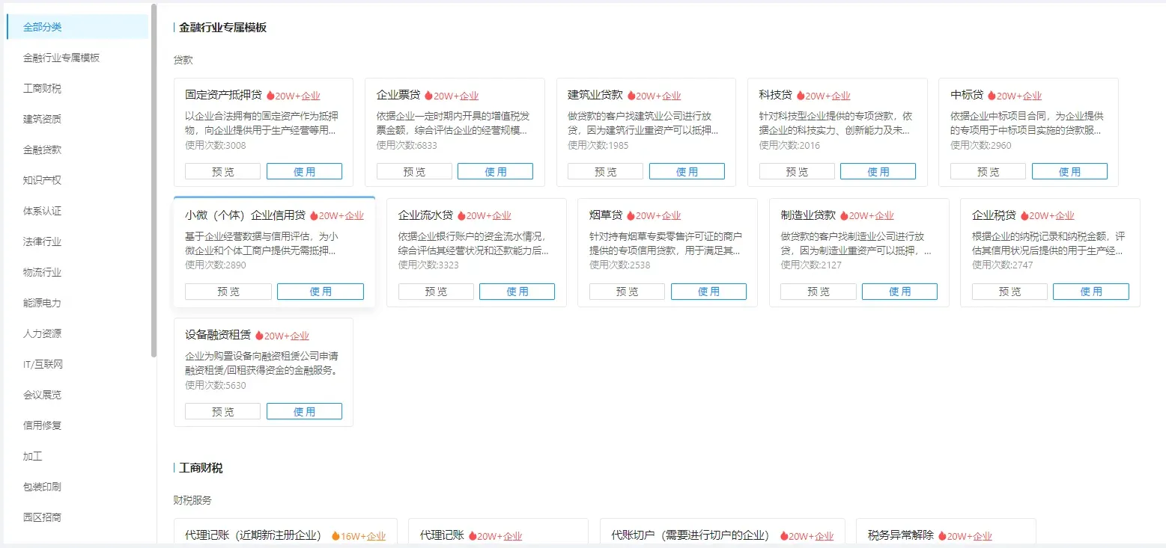This screenshot has width=1166, height=548.
Task: Use the 科技贷 template
Action: (x=878, y=171)
